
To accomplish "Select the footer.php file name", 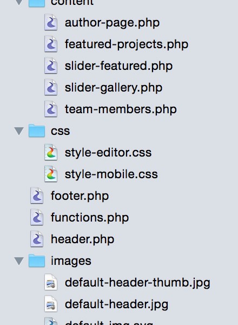I will [x=80, y=196].
